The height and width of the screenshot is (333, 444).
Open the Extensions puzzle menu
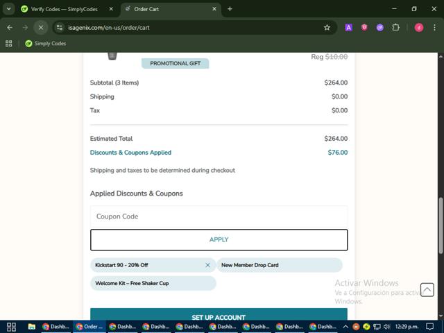[395, 28]
